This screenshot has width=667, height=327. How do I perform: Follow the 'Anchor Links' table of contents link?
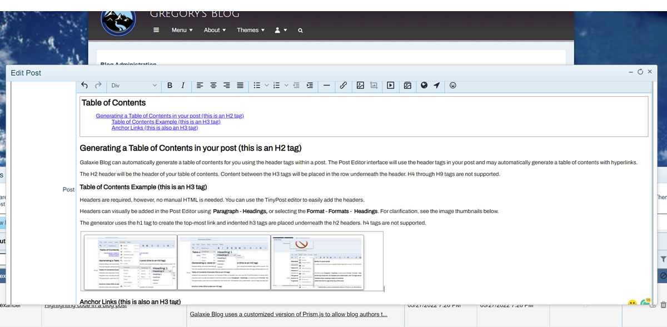(x=155, y=128)
